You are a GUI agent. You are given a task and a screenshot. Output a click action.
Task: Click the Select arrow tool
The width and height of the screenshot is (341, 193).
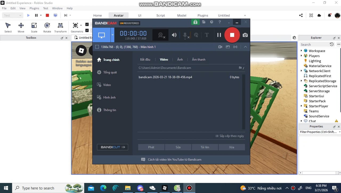tap(8, 28)
